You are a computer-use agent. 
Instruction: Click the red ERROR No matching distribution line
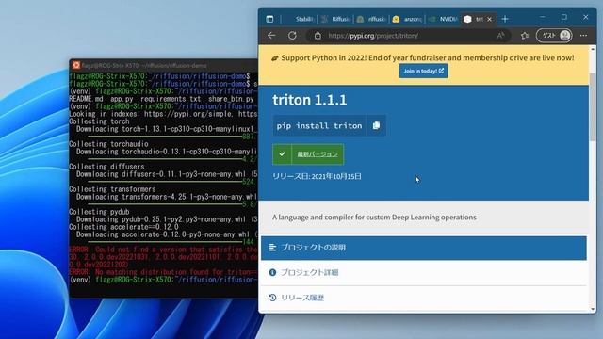click(163, 272)
